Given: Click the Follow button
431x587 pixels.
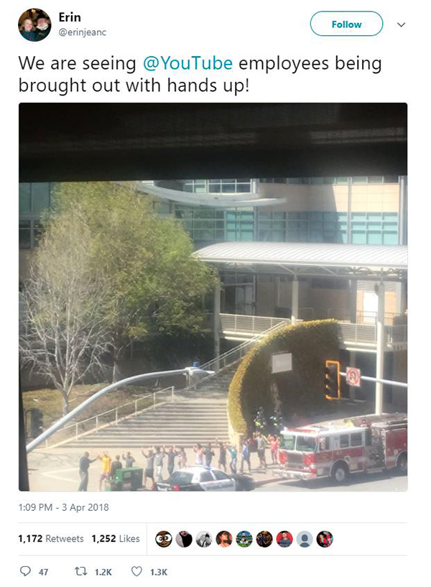Looking at the screenshot, I should (346, 24).
